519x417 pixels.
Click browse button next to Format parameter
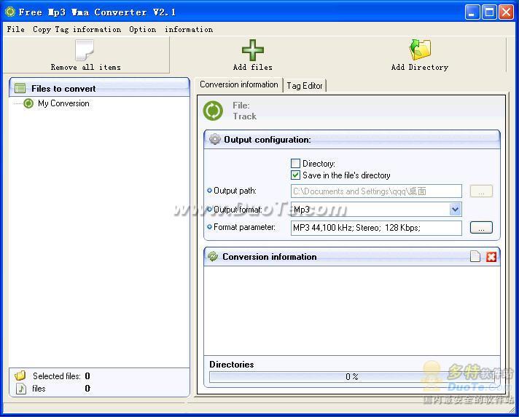pos(481,227)
